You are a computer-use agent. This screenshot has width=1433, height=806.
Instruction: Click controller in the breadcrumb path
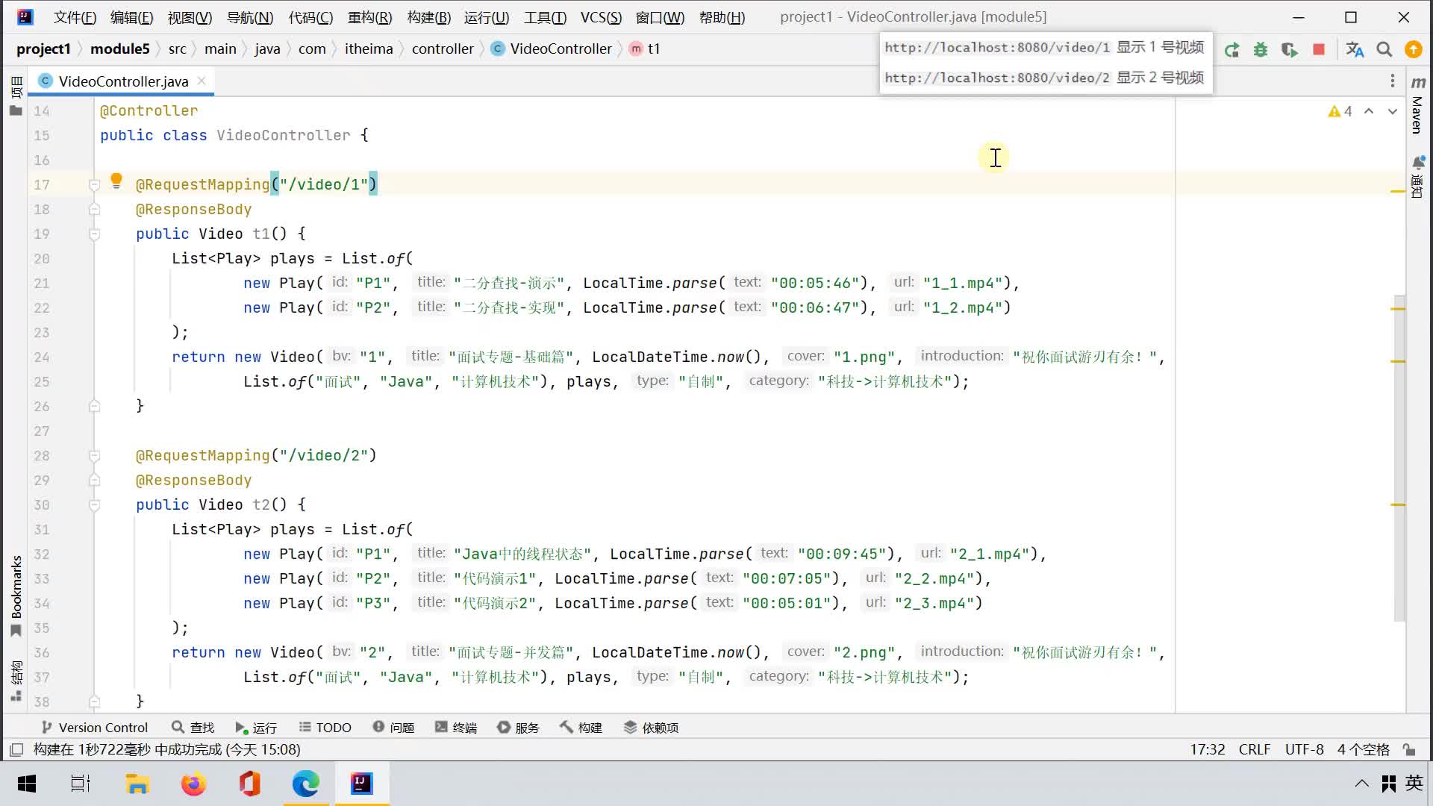pyautogui.click(x=443, y=49)
